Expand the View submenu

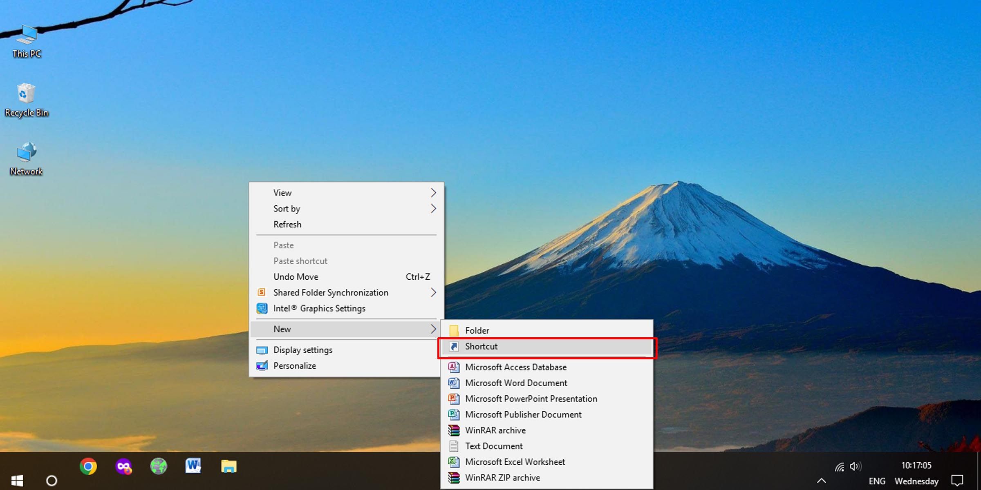346,192
